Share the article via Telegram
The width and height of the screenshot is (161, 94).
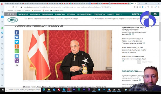(x=17, y=56)
